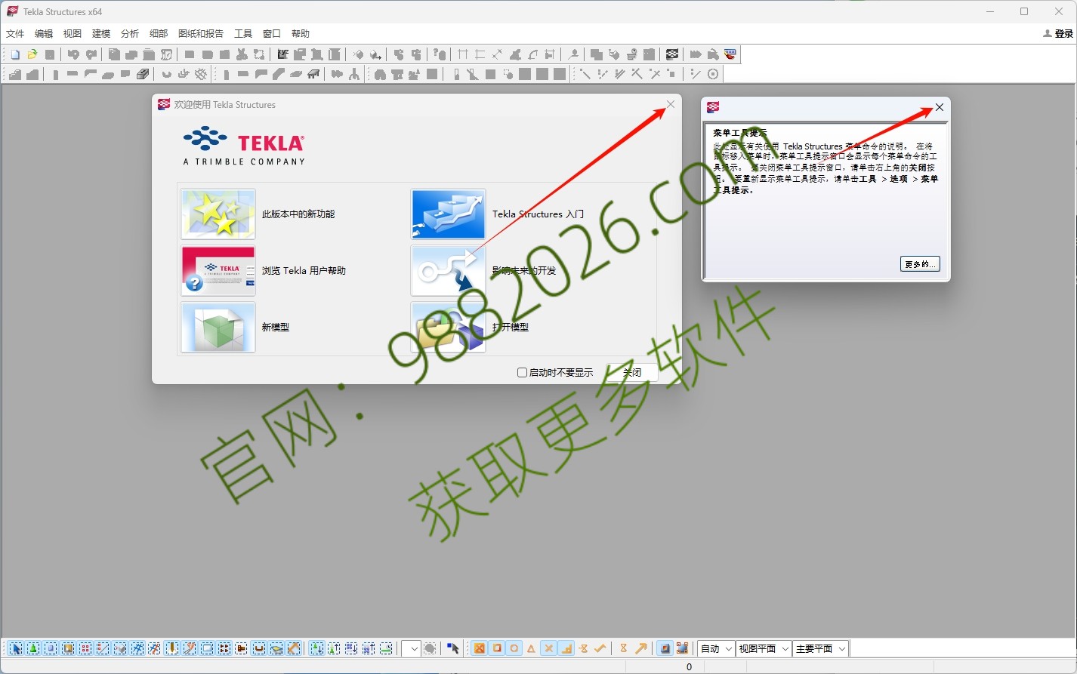Toggle circle snap-to-center-points switch
1077x674 pixels.
[514, 648]
